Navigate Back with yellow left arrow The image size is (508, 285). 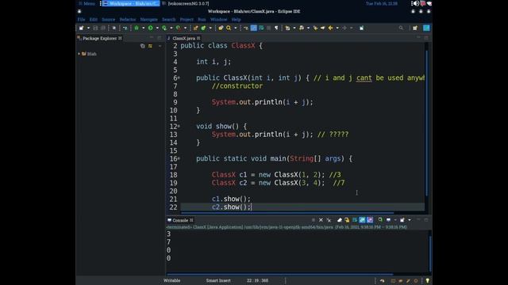point(330,28)
